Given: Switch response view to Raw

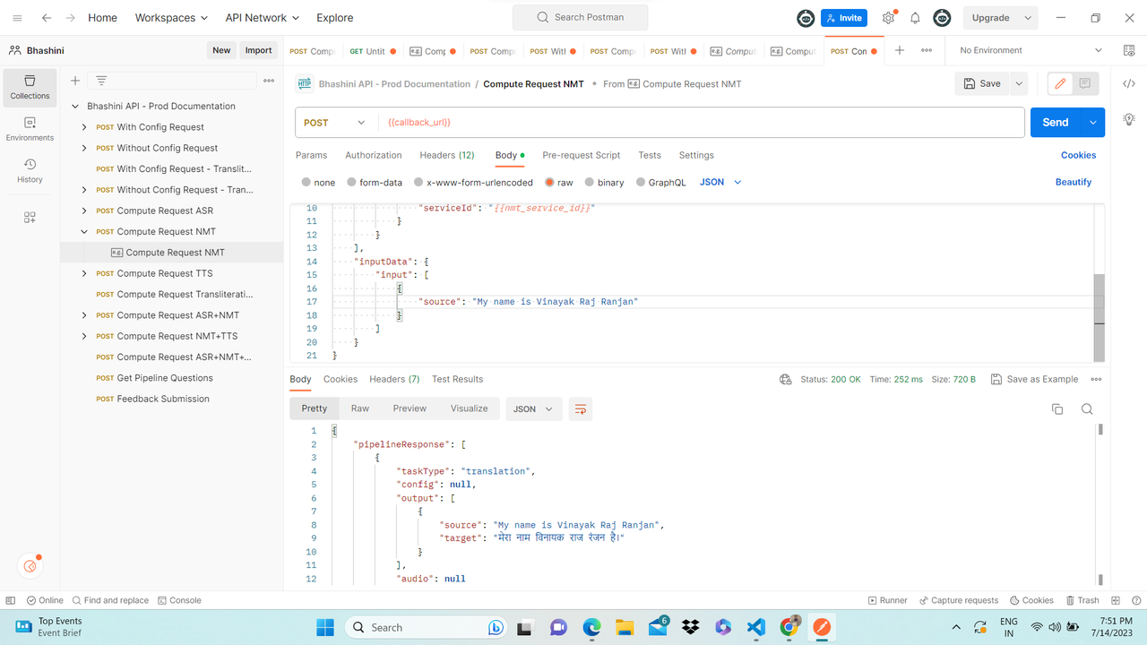Looking at the screenshot, I should (360, 408).
